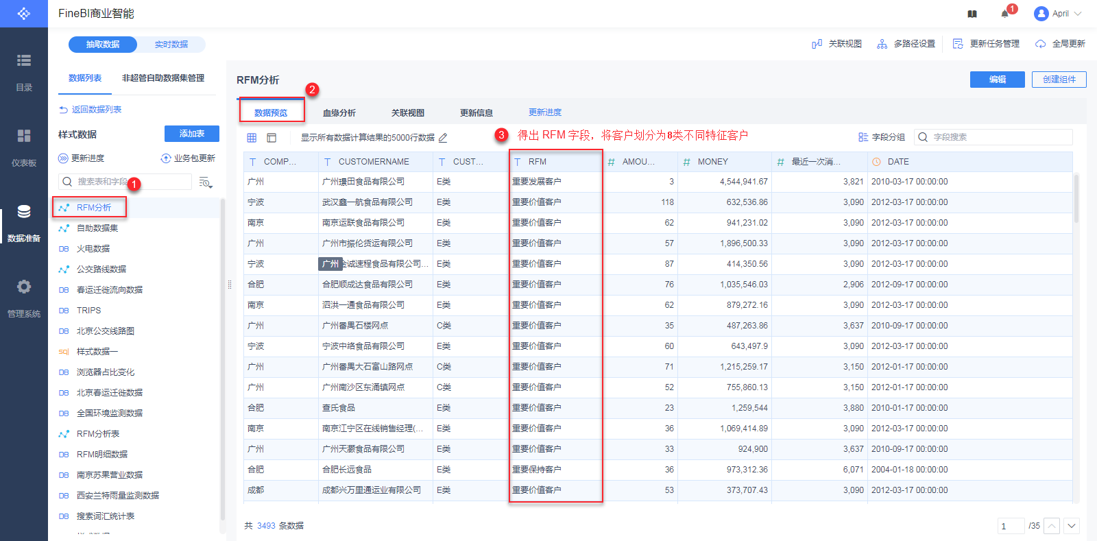Click the 编辑 button
1097x541 pixels.
point(998,80)
